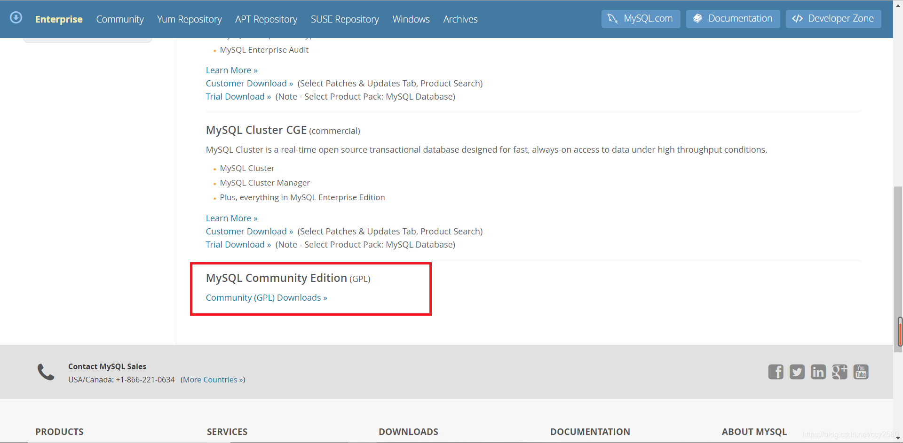Switch to the Community tab
This screenshot has height=443, width=903.
[x=120, y=19]
